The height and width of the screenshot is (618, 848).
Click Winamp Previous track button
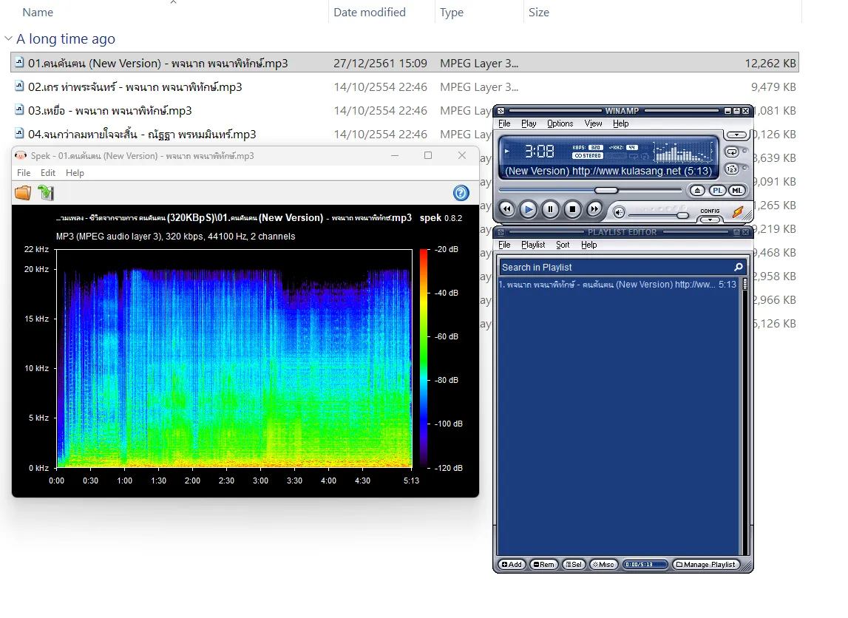click(506, 208)
